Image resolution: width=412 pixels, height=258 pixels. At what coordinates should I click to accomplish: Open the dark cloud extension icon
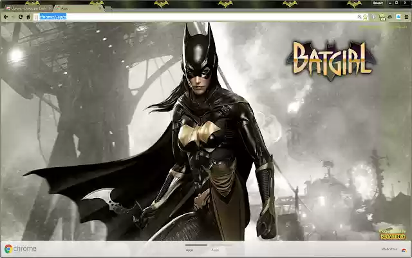coord(390,17)
